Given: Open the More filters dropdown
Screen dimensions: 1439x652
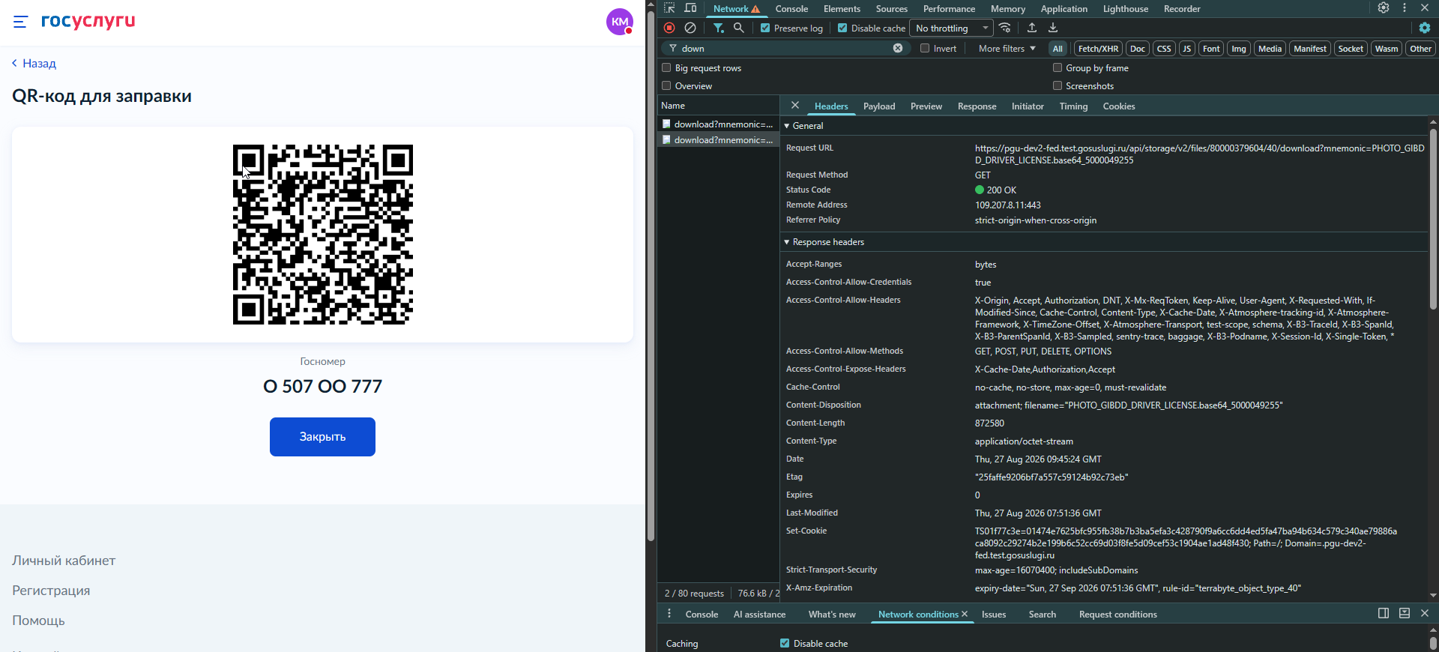Looking at the screenshot, I should click(x=1007, y=49).
